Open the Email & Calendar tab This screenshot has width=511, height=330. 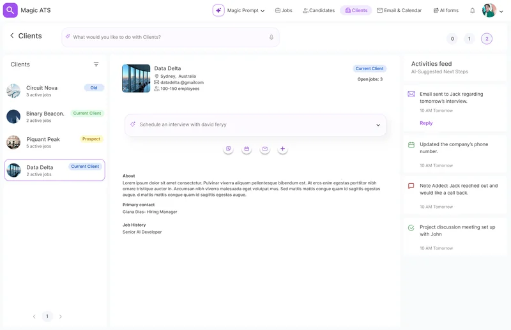[399, 11]
